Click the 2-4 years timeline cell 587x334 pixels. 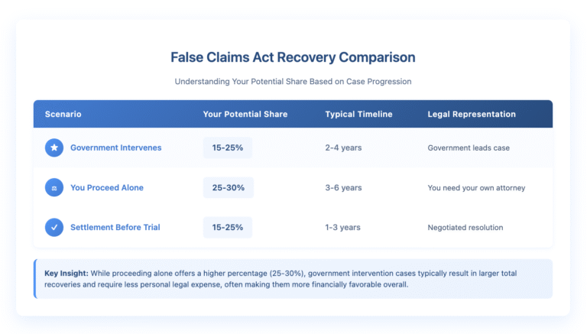click(343, 148)
